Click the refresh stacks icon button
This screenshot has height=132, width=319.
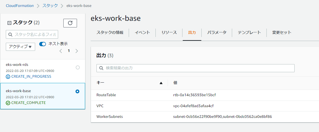coord(70,23)
